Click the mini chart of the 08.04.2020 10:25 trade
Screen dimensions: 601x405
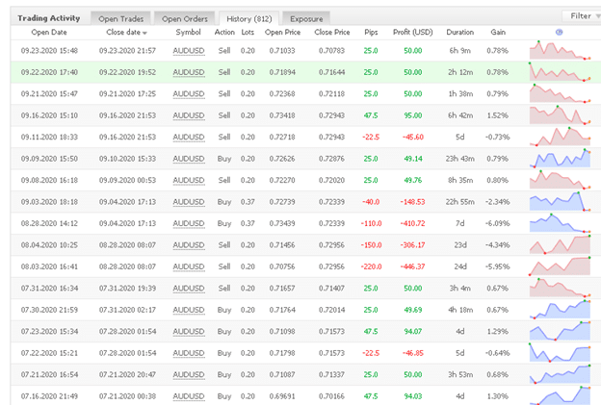click(x=560, y=245)
